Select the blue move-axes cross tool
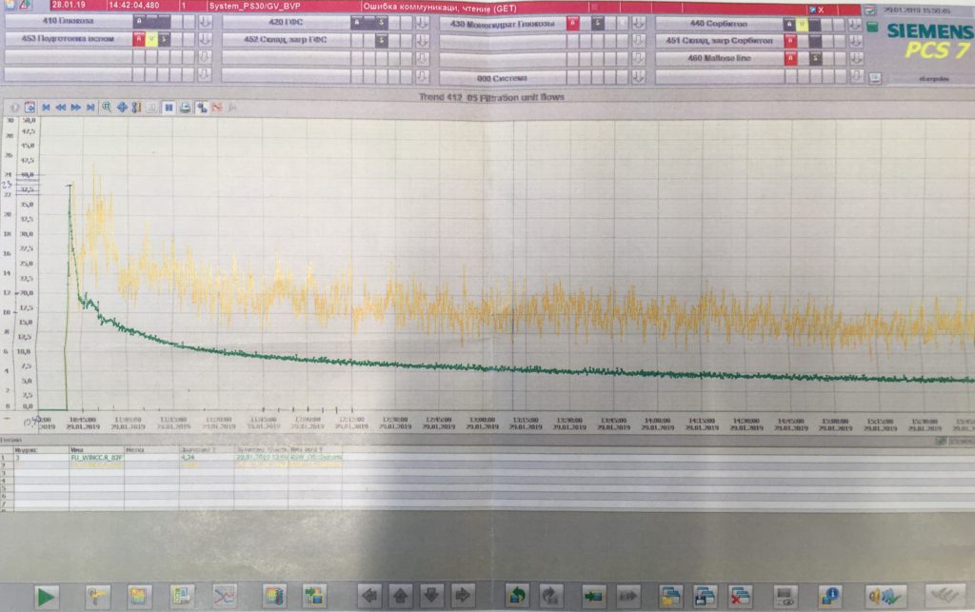The image size is (975, 612). [122, 108]
